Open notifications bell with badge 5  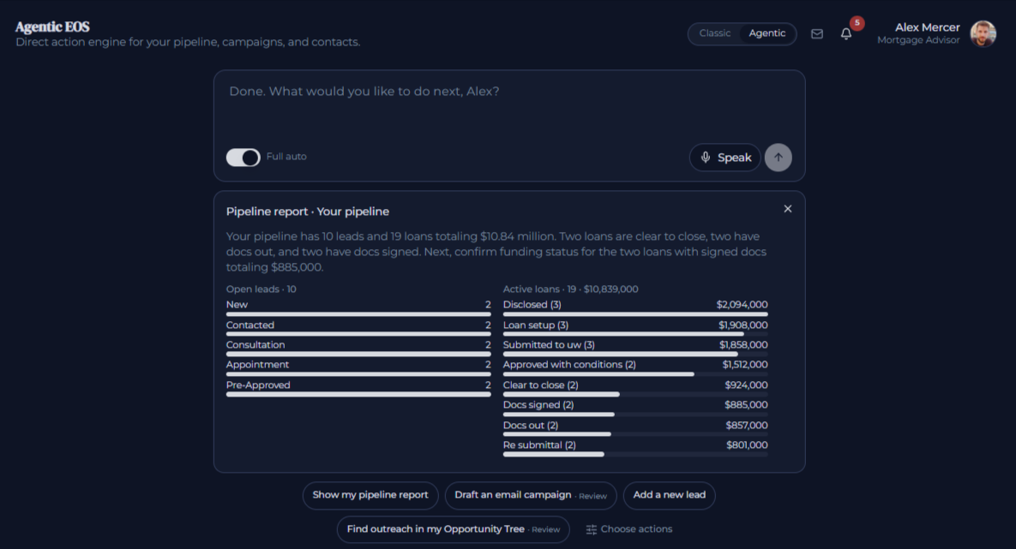tap(846, 33)
